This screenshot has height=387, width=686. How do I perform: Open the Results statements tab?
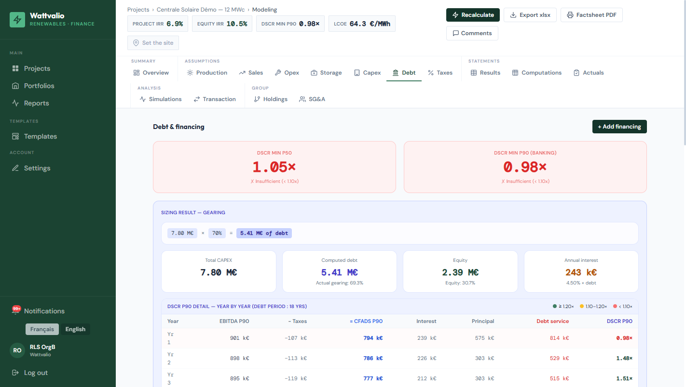point(485,73)
